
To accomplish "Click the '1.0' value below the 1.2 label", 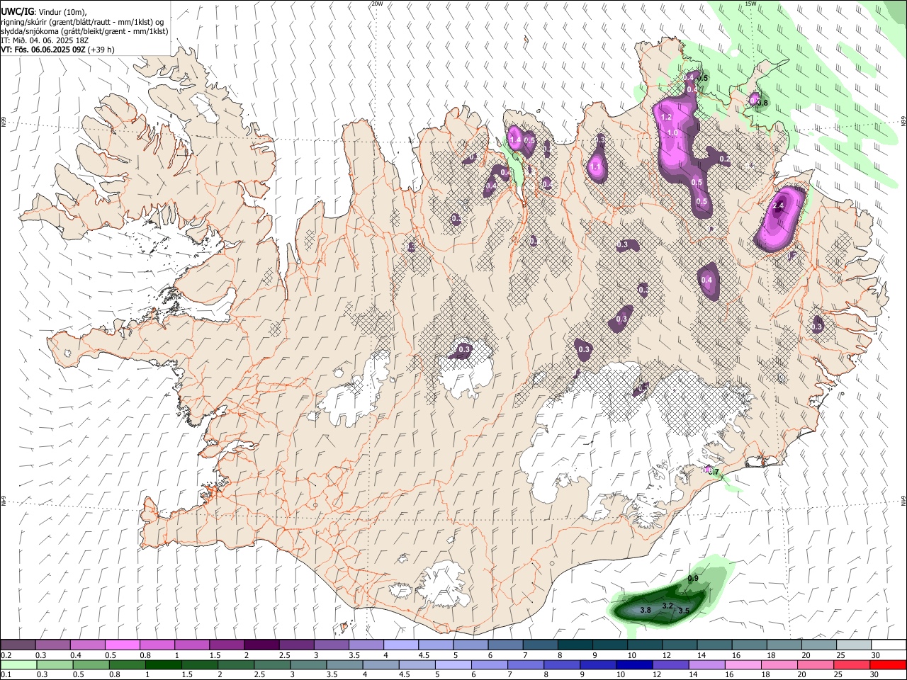I will pos(673,132).
